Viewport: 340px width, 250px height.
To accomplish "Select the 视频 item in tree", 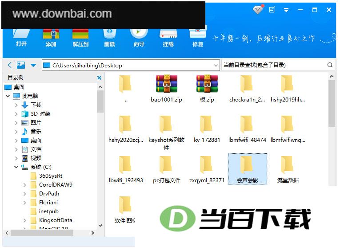I will (x=32, y=158).
